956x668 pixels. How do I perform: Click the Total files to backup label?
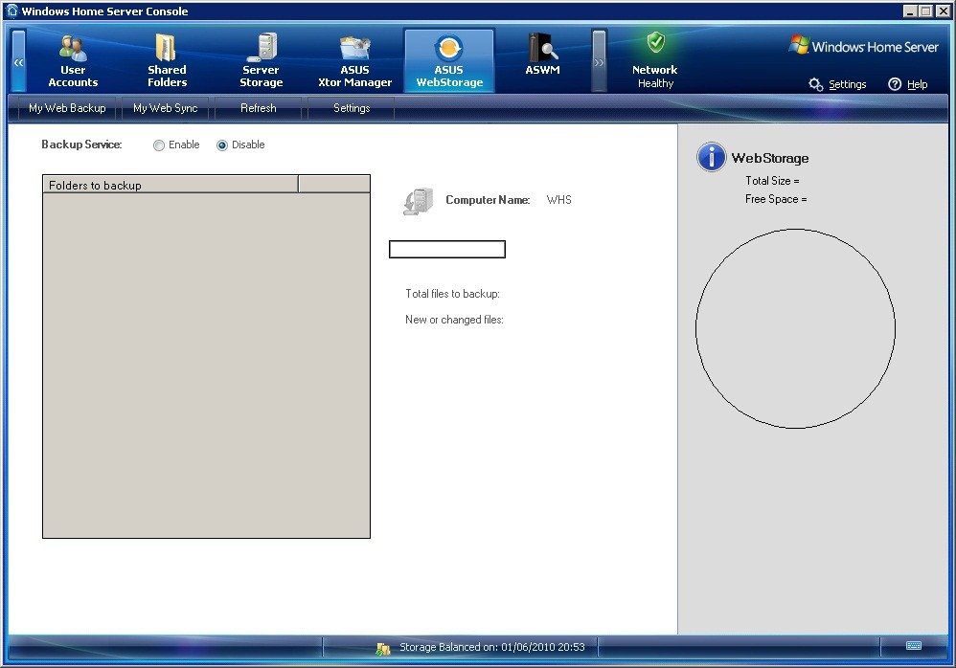point(452,294)
